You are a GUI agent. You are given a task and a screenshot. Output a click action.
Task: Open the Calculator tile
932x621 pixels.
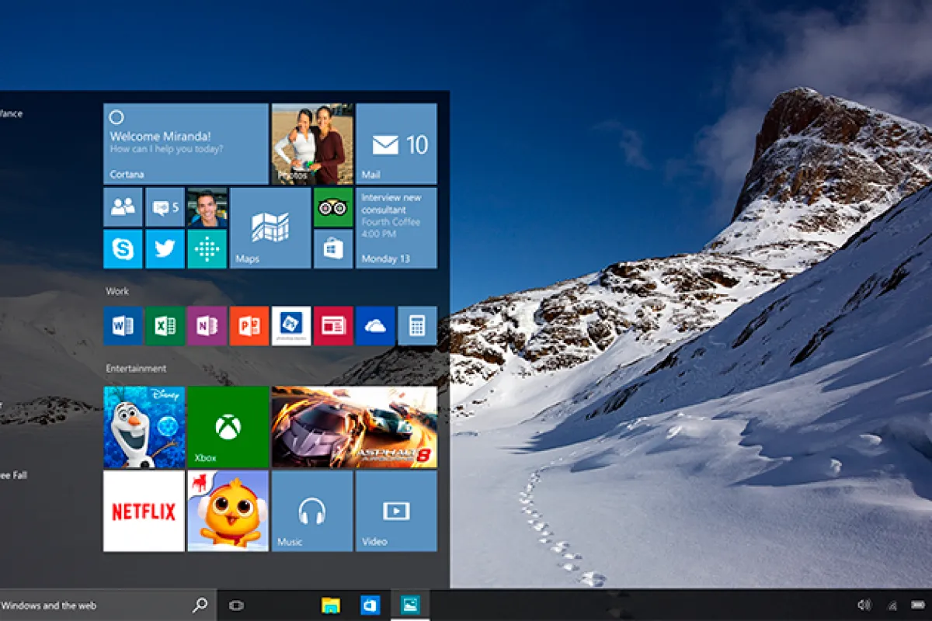pos(417,326)
